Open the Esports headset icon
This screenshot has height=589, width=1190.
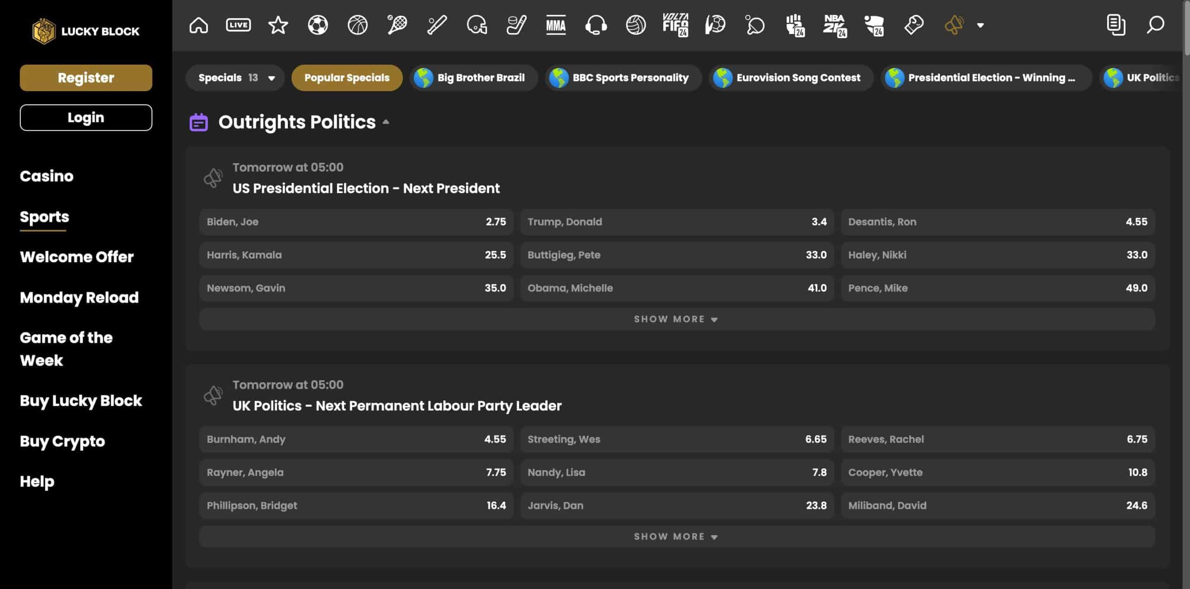coord(596,25)
